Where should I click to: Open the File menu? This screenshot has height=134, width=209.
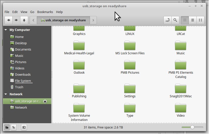coord(7,12)
